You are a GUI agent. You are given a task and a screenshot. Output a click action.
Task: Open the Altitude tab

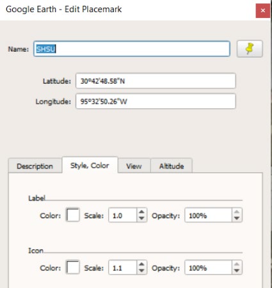pos(172,166)
